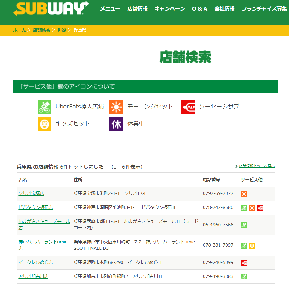Click sausage sub icon in ビバタウン板宿店 row
The height and width of the screenshot is (290, 289).
click(260, 208)
